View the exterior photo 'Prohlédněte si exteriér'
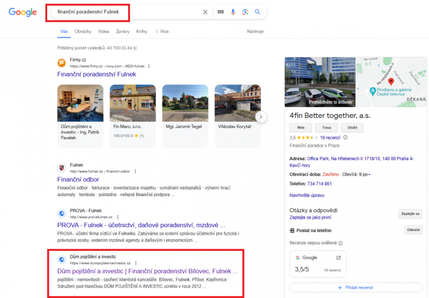Viewport: 429px width, 298px height. (320, 82)
